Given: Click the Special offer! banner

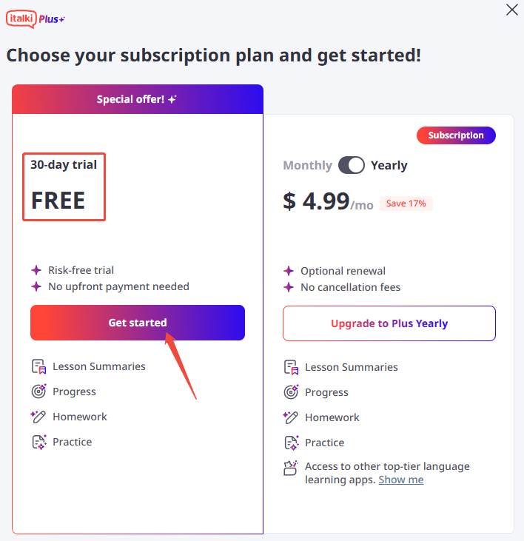Looking at the screenshot, I should pyautogui.click(x=138, y=99).
